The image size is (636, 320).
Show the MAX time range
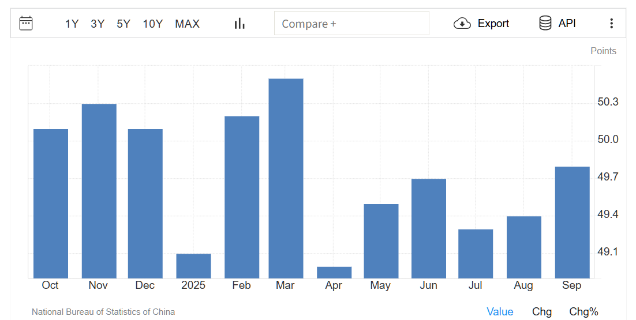pos(187,24)
